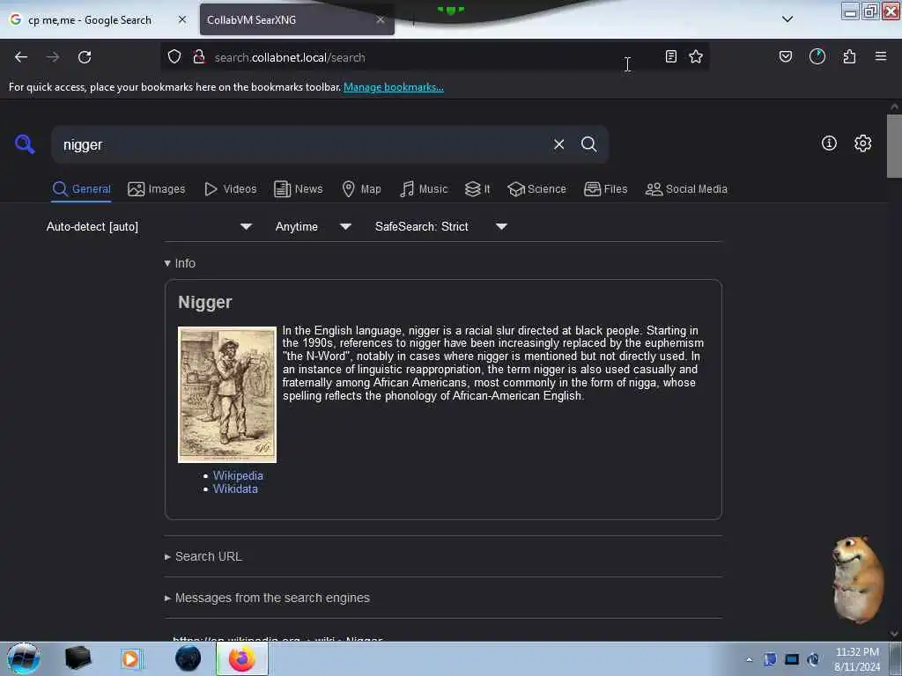Close the CollabVM SearXNG tab
This screenshot has height=676, width=902.
point(381,19)
